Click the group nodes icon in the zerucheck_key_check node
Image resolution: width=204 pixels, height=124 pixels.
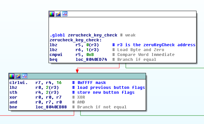tap(65, 14)
